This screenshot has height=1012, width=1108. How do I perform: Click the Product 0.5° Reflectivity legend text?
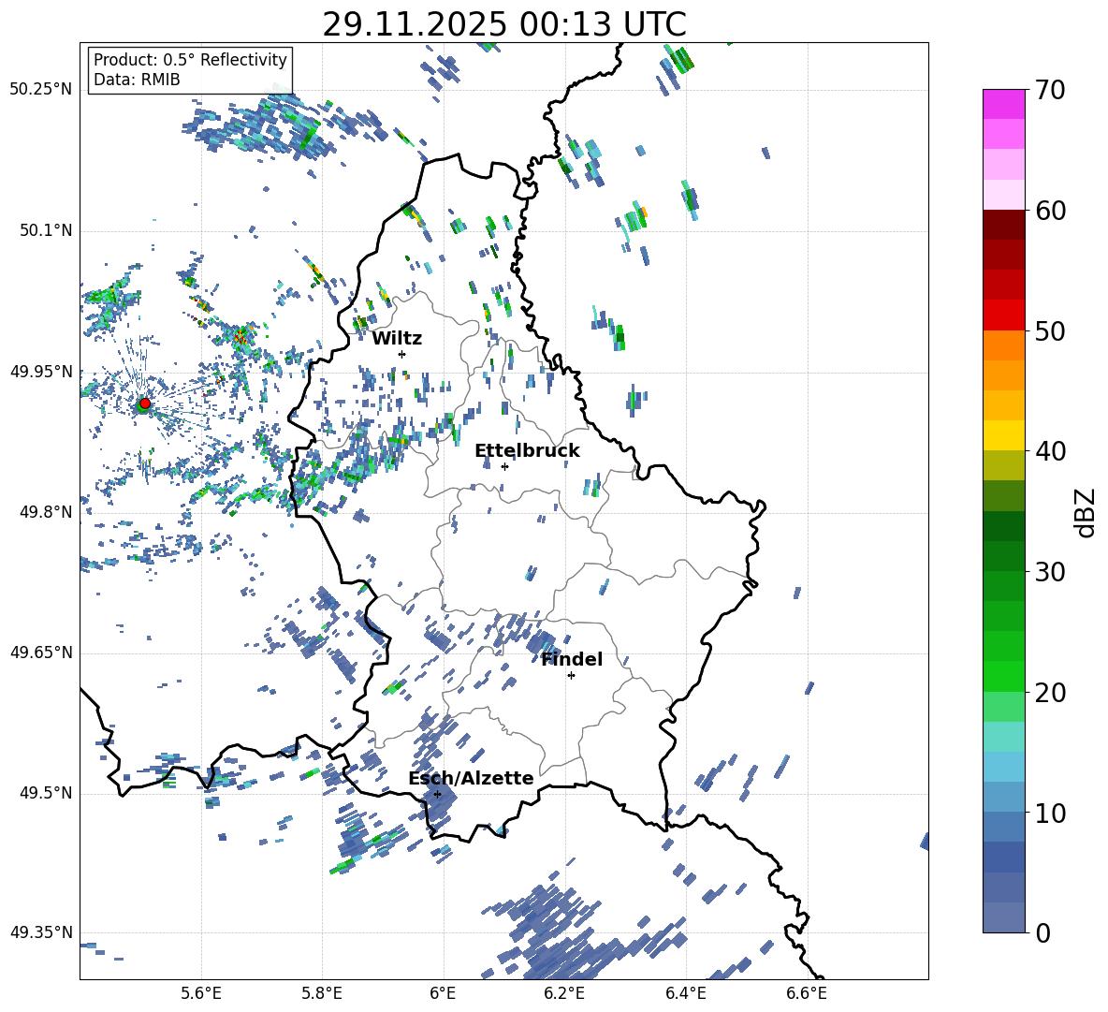pos(190,60)
